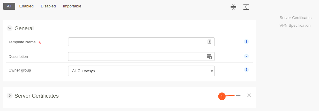Expand the Server Certificates section chevron

coord(10,96)
